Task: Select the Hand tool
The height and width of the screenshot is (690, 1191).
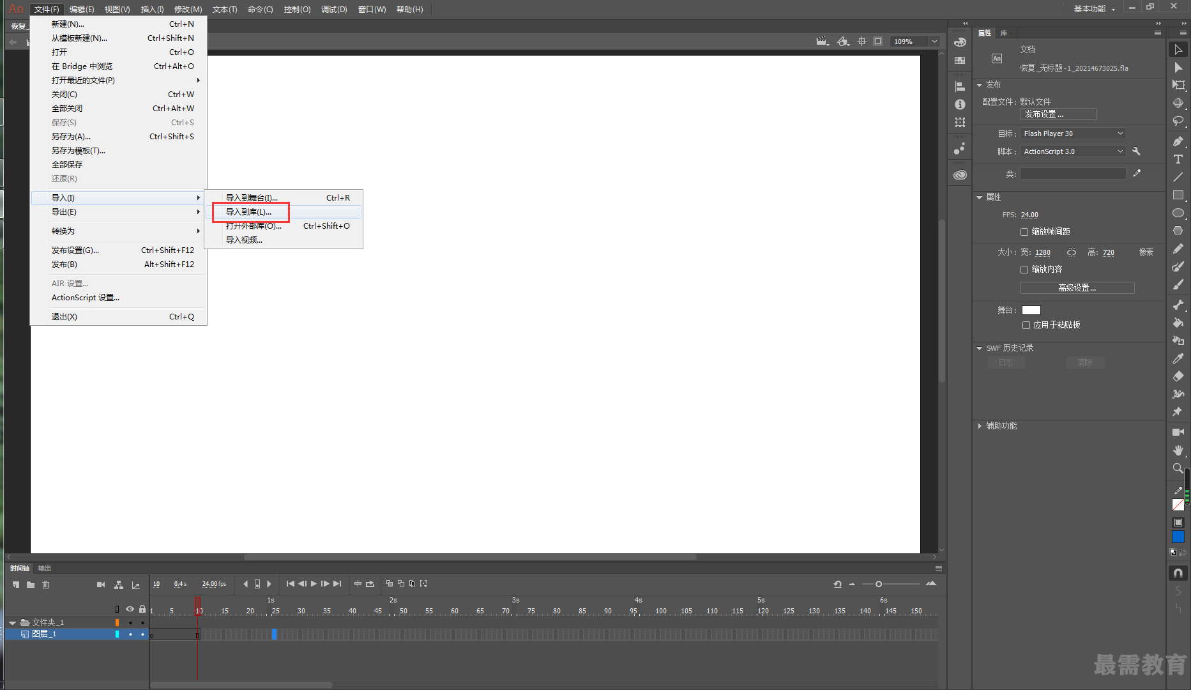Action: point(1178,450)
